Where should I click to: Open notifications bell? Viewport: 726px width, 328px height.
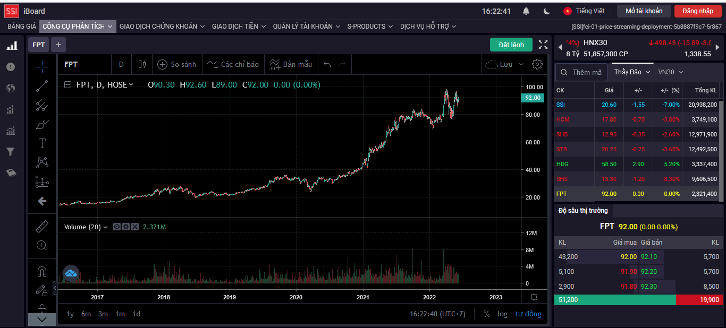pos(526,11)
